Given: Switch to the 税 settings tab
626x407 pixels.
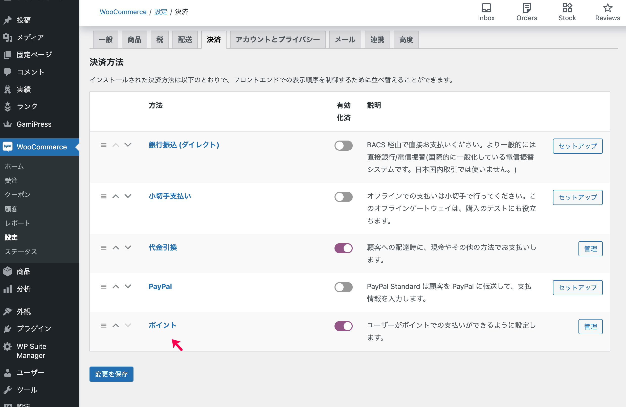Looking at the screenshot, I should 160,40.
